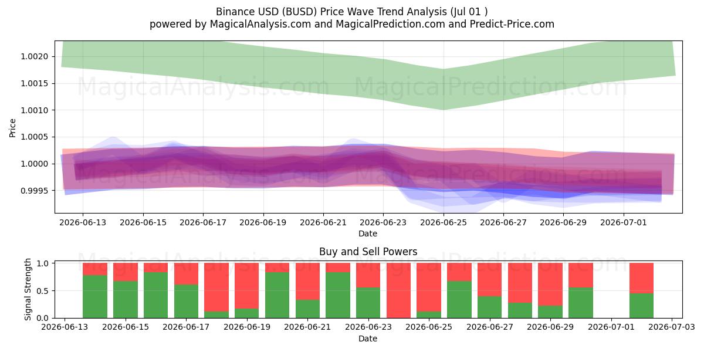The image size is (704, 352).
Task: Click the 2026-07-01 price axis date label
Action: coord(624,223)
